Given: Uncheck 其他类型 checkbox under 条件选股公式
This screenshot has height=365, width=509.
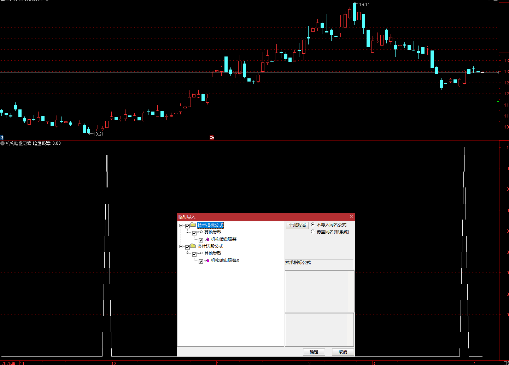Looking at the screenshot, I should click(x=194, y=254).
